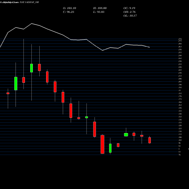Click the 'OL: 10.57' reading
Image resolution: width=189 pixels, height=189 pixels.
pos(130,16)
